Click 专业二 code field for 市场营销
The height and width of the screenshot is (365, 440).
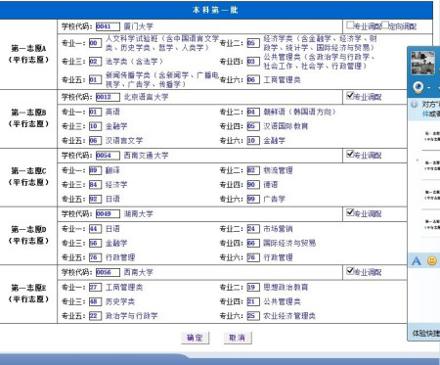253,229
